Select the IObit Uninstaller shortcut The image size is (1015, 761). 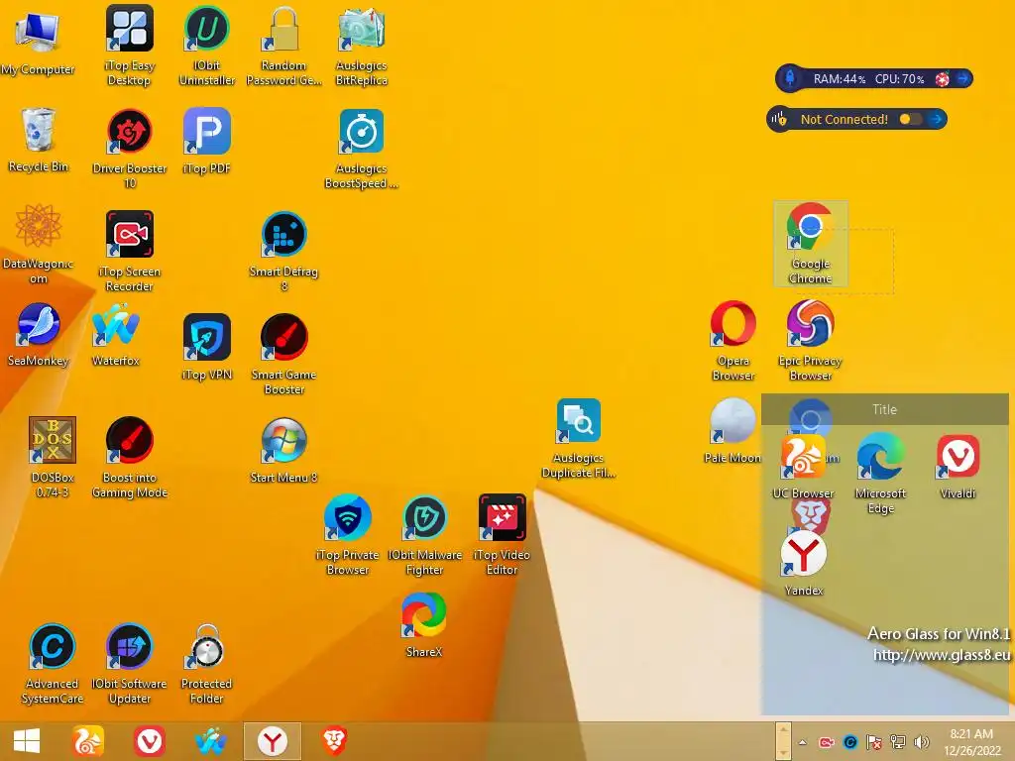coord(206,46)
